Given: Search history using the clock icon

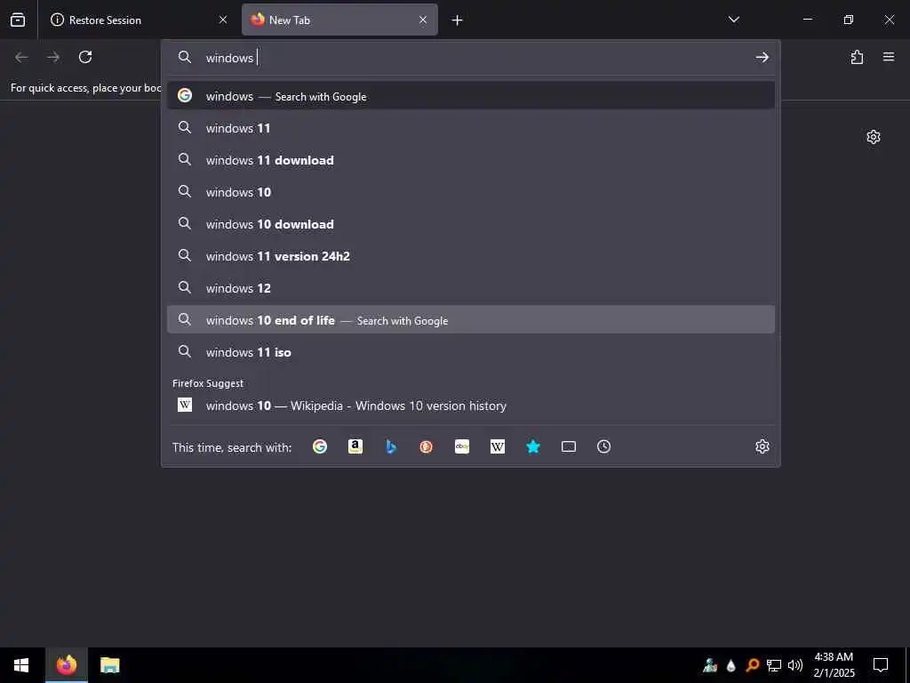Looking at the screenshot, I should (x=603, y=446).
